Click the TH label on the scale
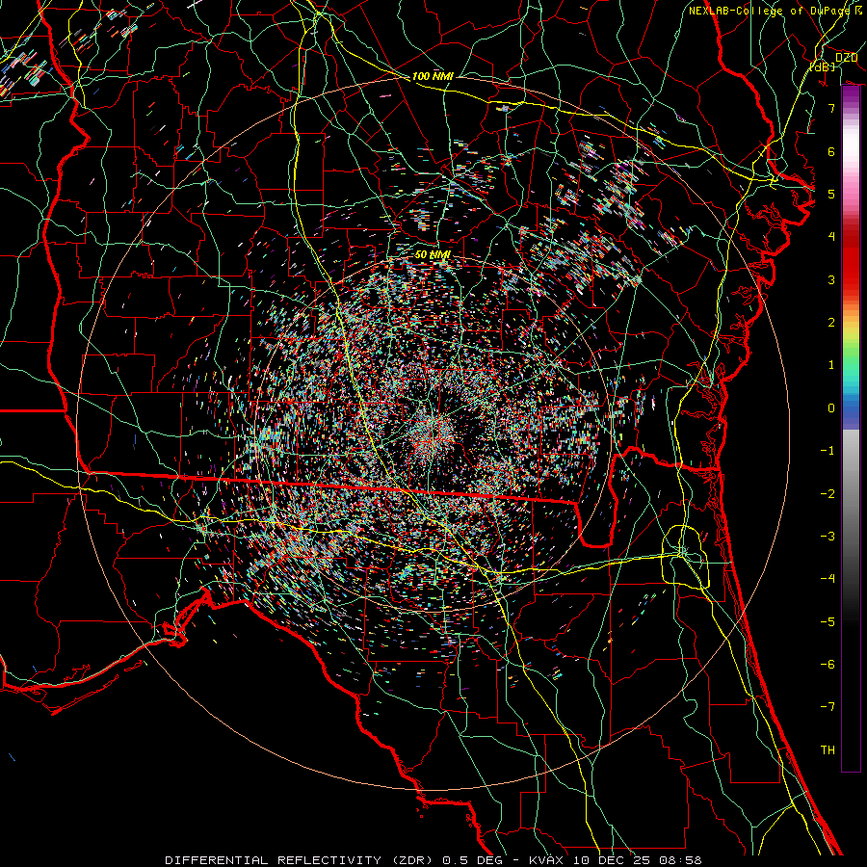 click(x=828, y=750)
